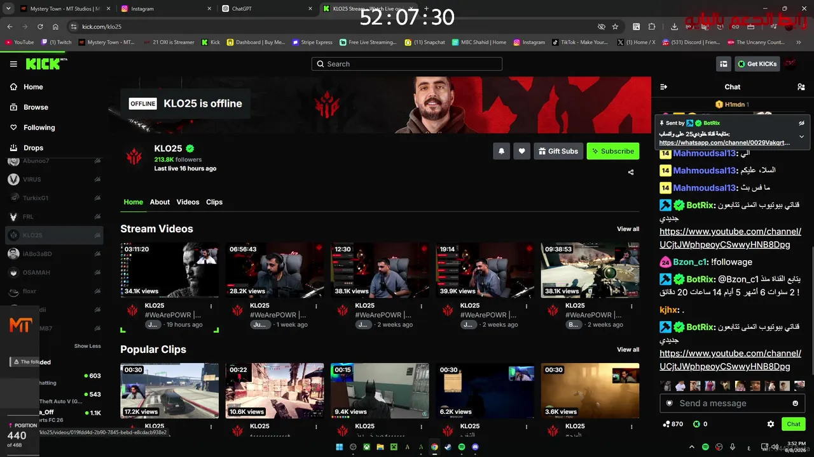814x457 pixels.
Task: Select IABo3aBD in the followed channels list
Action: (54, 254)
